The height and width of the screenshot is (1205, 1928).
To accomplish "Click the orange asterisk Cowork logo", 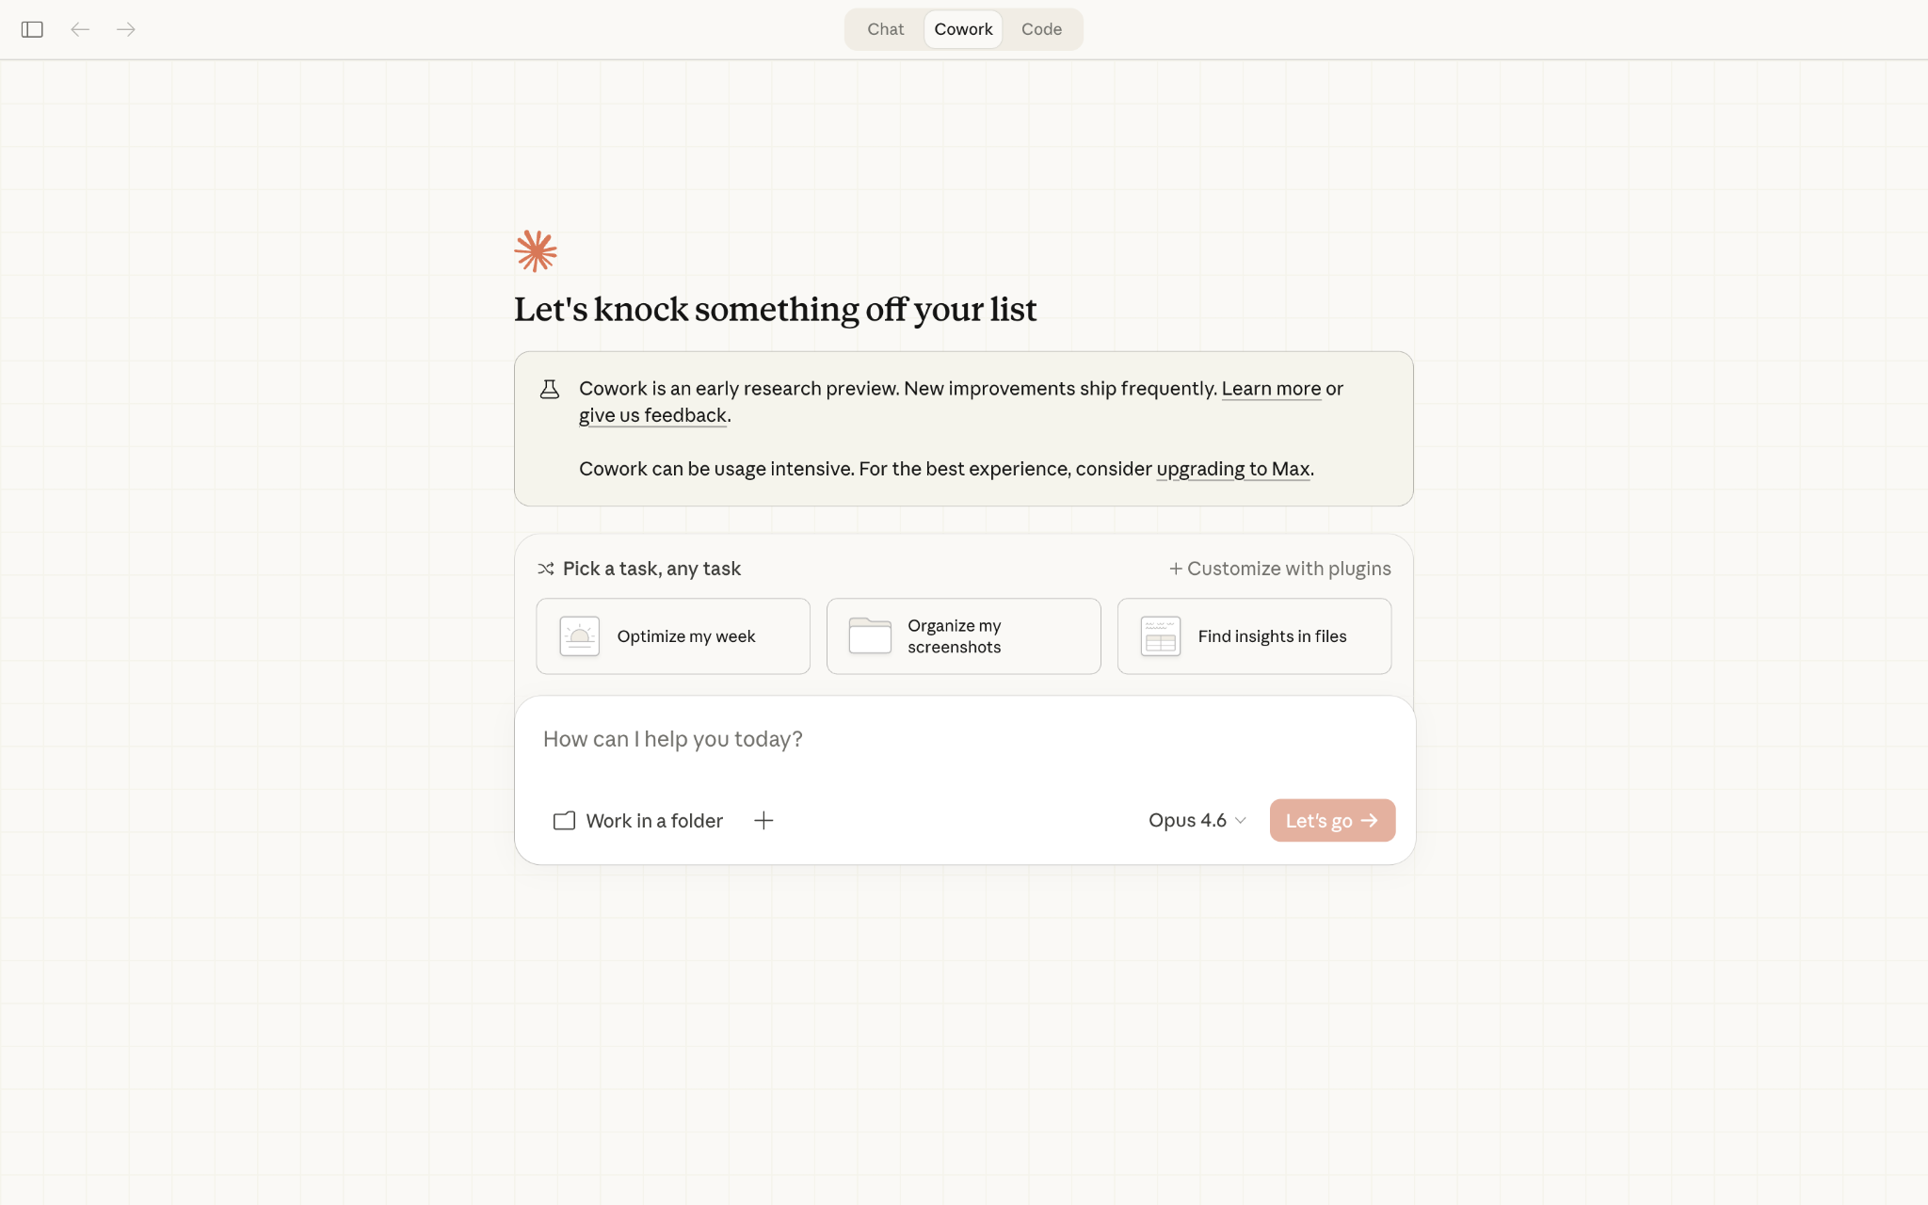I will 536,249.
